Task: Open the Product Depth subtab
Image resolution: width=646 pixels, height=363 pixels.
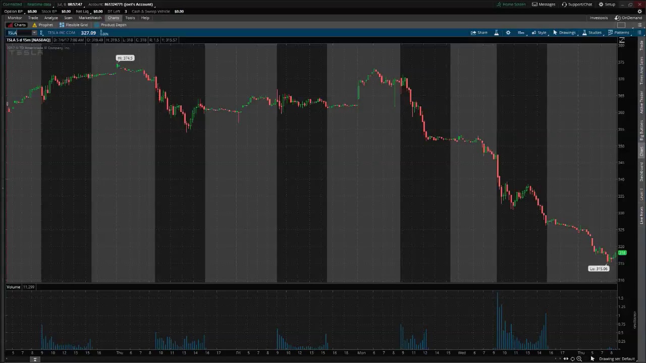Action: coord(110,25)
